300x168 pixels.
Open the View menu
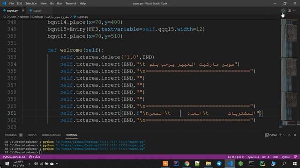pyautogui.click(x=44, y=3)
